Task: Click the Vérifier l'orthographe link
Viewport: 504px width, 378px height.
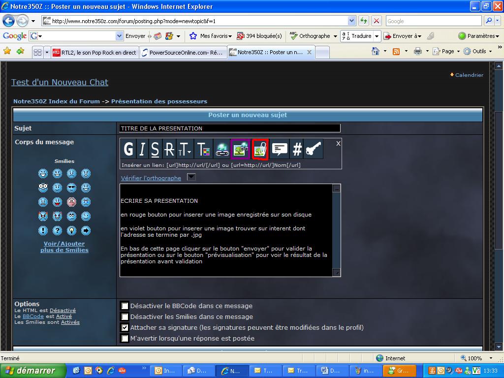Action: 151,178
